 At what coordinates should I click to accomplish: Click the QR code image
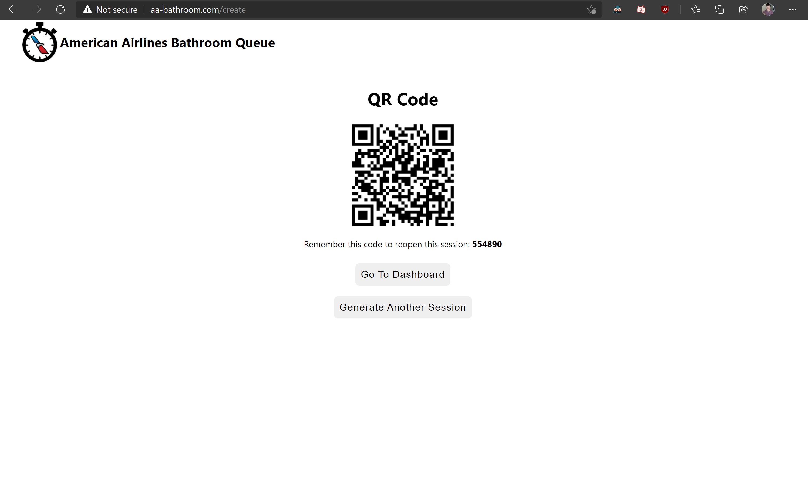tap(402, 175)
